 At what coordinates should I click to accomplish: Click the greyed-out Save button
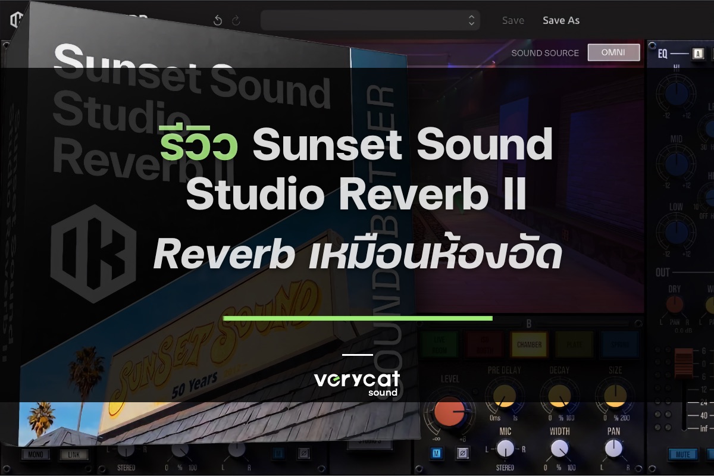point(513,20)
